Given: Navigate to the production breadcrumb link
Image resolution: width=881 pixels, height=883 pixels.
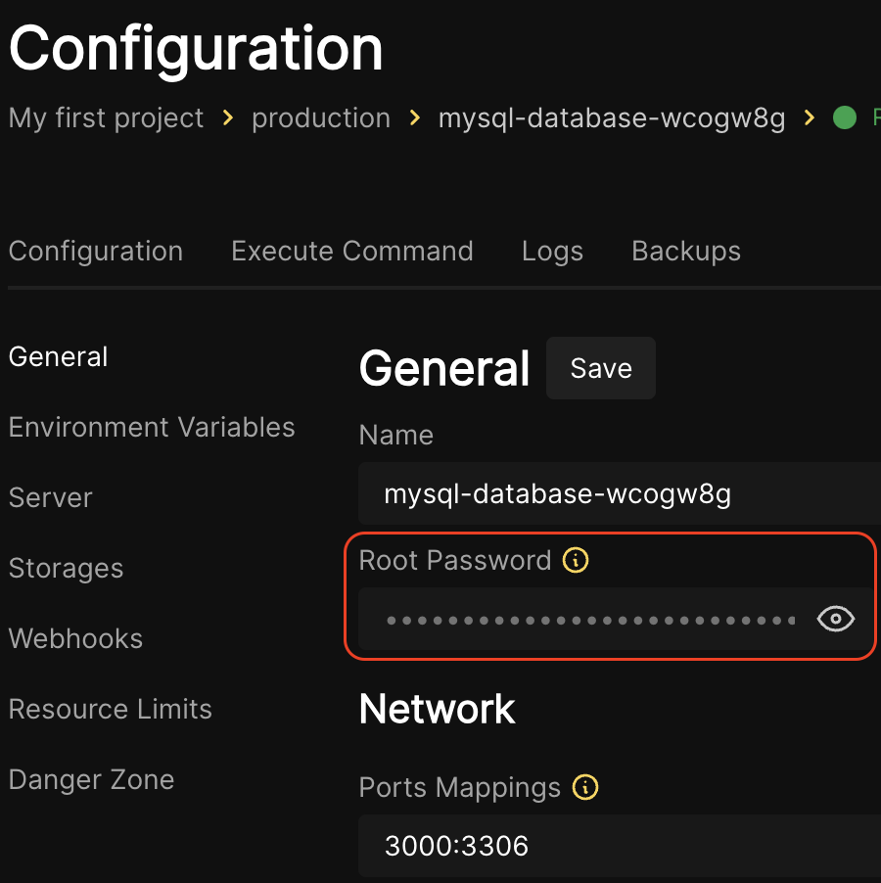Looking at the screenshot, I should pyautogui.click(x=321, y=118).
